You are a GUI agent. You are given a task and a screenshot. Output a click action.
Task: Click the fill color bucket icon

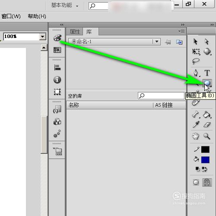point(196,159)
